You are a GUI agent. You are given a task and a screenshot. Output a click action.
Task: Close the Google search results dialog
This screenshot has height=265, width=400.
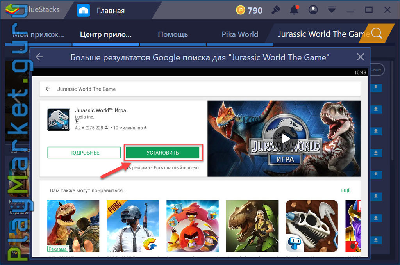coord(361,57)
